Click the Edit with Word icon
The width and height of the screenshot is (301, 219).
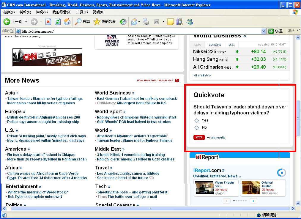click(x=157, y=22)
